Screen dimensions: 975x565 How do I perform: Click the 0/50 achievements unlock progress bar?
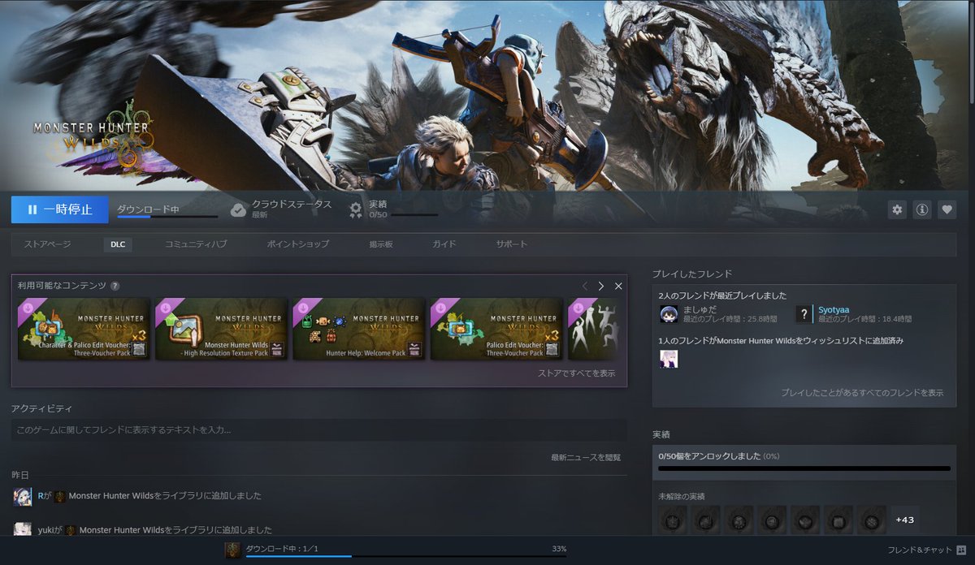coord(804,468)
